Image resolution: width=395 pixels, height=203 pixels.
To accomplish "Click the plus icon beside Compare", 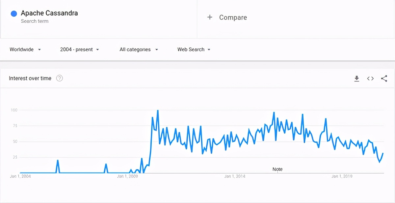I will (x=210, y=17).
